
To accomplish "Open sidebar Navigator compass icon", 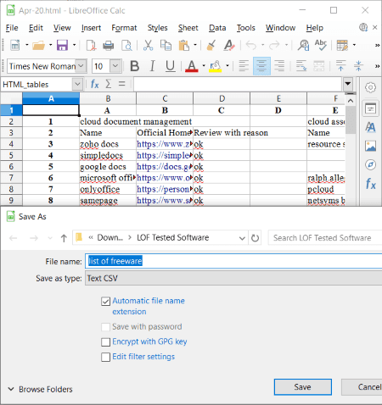I will click(370, 165).
